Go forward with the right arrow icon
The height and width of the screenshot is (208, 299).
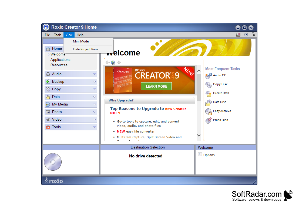tap(119, 62)
